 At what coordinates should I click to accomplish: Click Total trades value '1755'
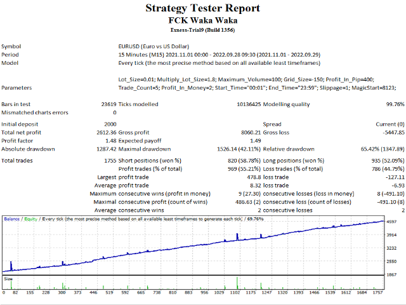point(110,161)
